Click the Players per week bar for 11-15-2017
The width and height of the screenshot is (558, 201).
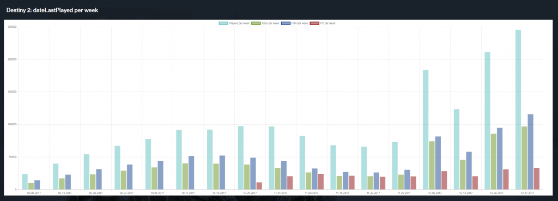[333, 167]
